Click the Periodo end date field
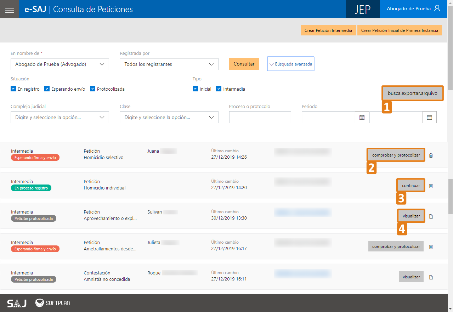Screen dimensions: 453x312 [x=396, y=117]
